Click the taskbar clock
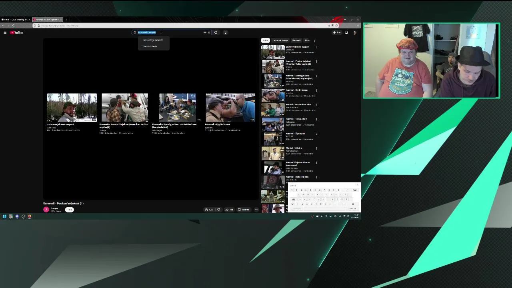Image resolution: width=512 pixels, height=288 pixels. click(x=355, y=216)
